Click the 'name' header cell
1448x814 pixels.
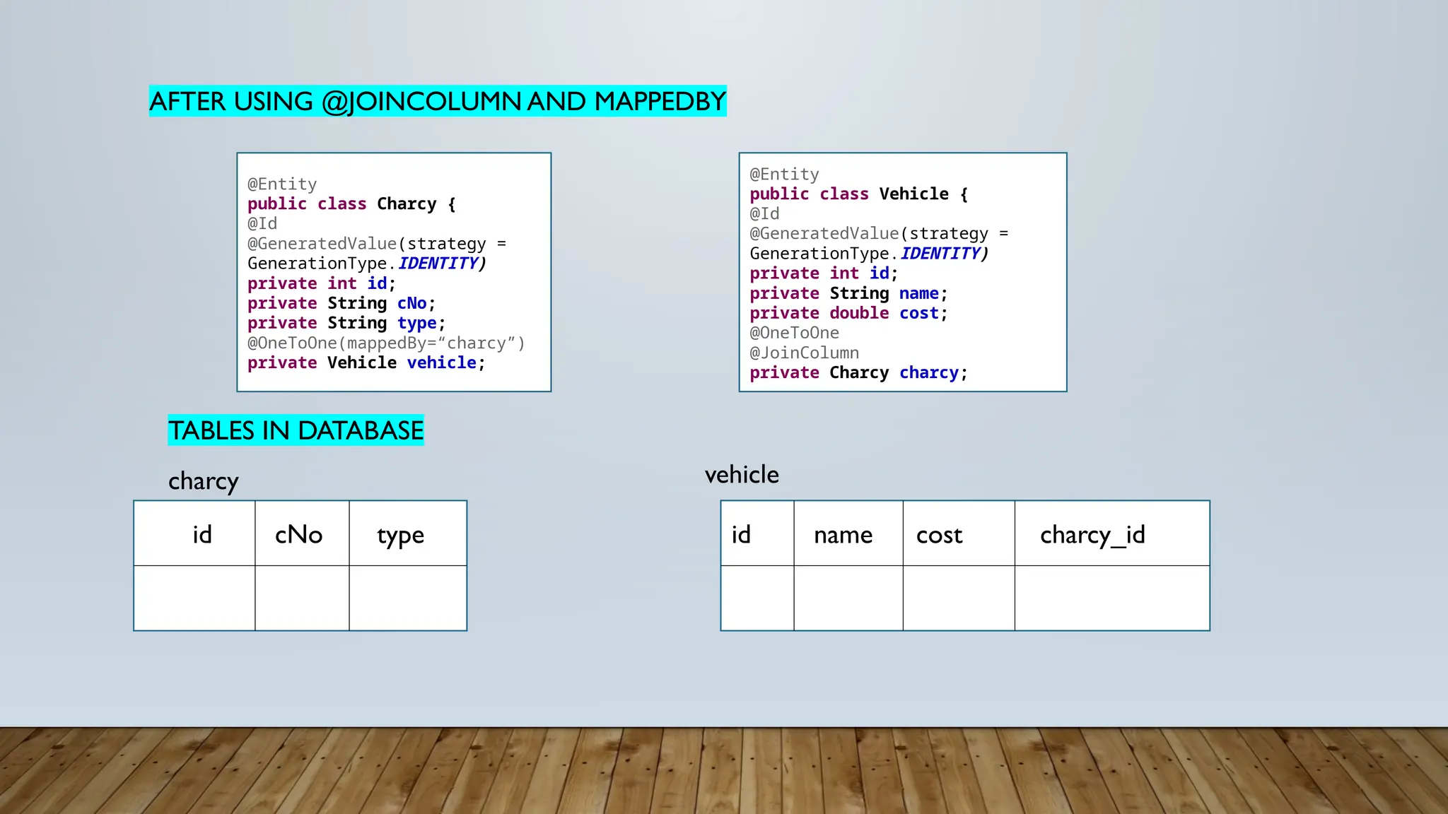tap(848, 534)
